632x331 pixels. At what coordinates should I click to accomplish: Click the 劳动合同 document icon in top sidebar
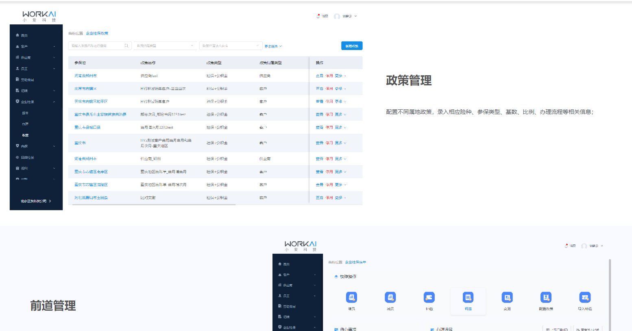(x=17, y=79)
